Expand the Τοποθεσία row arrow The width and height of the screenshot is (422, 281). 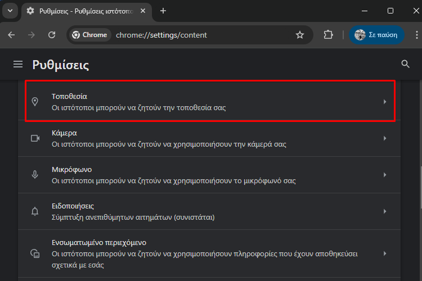coord(385,102)
